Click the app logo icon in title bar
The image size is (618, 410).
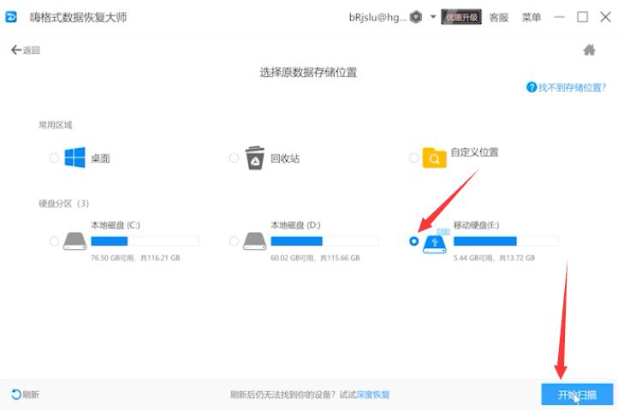pos(11,17)
